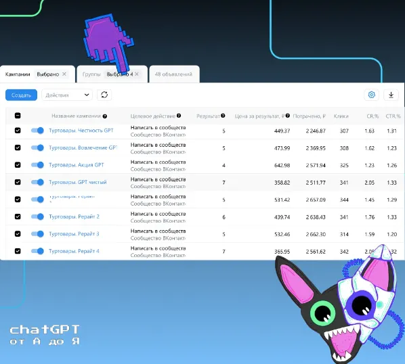Uncheck the Рерайт 3 campaign checkbox
Image resolution: width=405 pixels, height=364 pixels.
tap(18, 233)
